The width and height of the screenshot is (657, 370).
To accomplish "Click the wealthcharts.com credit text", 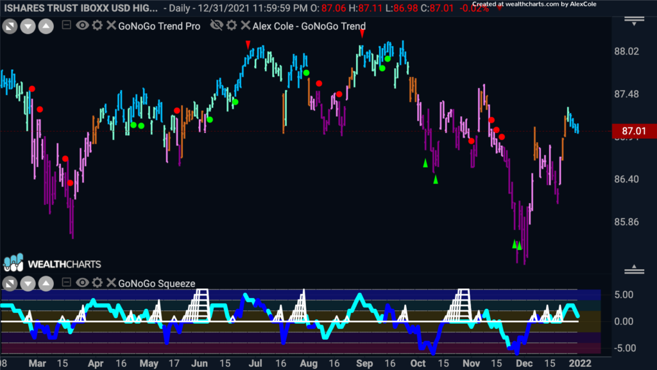I will tap(534, 4).
